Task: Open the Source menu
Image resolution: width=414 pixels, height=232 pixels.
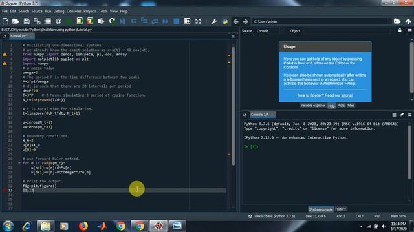Action: coord(37,11)
